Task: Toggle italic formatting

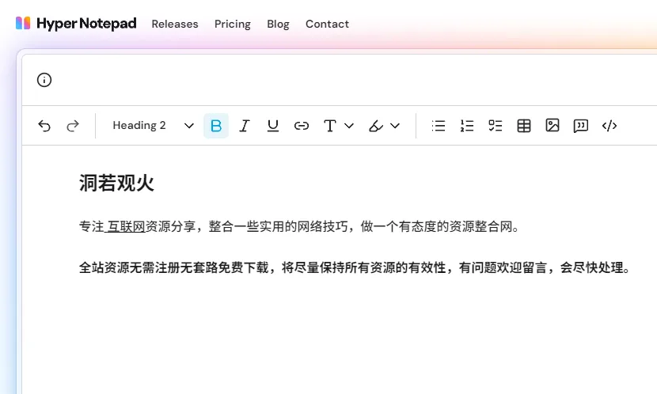Action: point(245,126)
